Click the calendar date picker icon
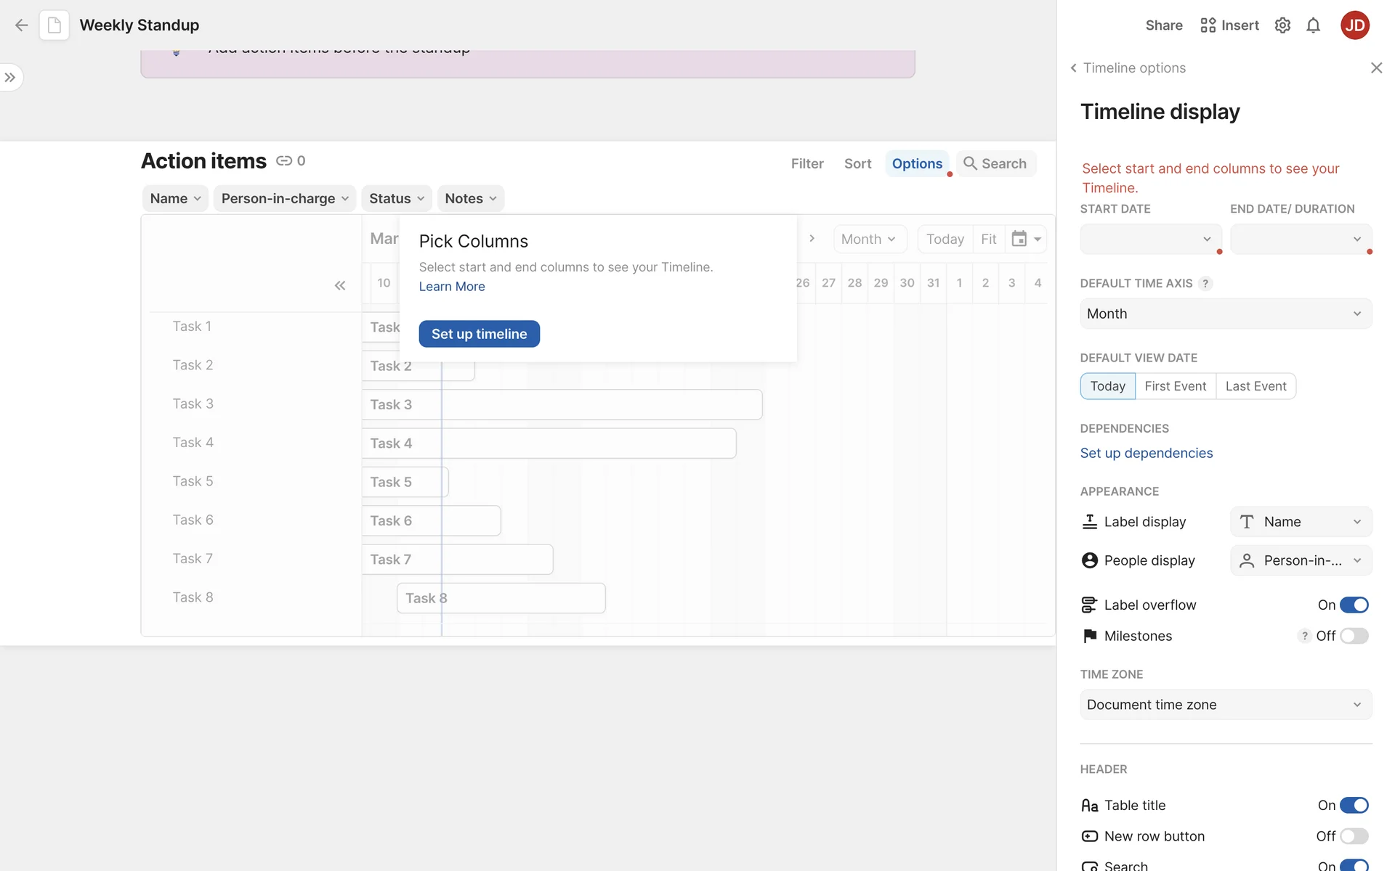This screenshot has height=871, width=1395. [1019, 239]
